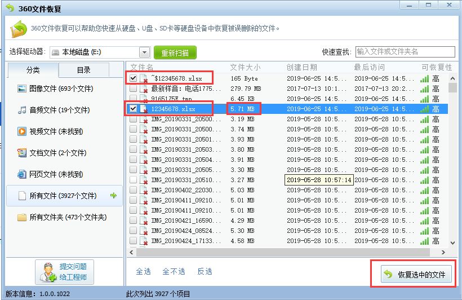Click the web page files icon
This screenshot has height=300, width=462.
point(22,174)
